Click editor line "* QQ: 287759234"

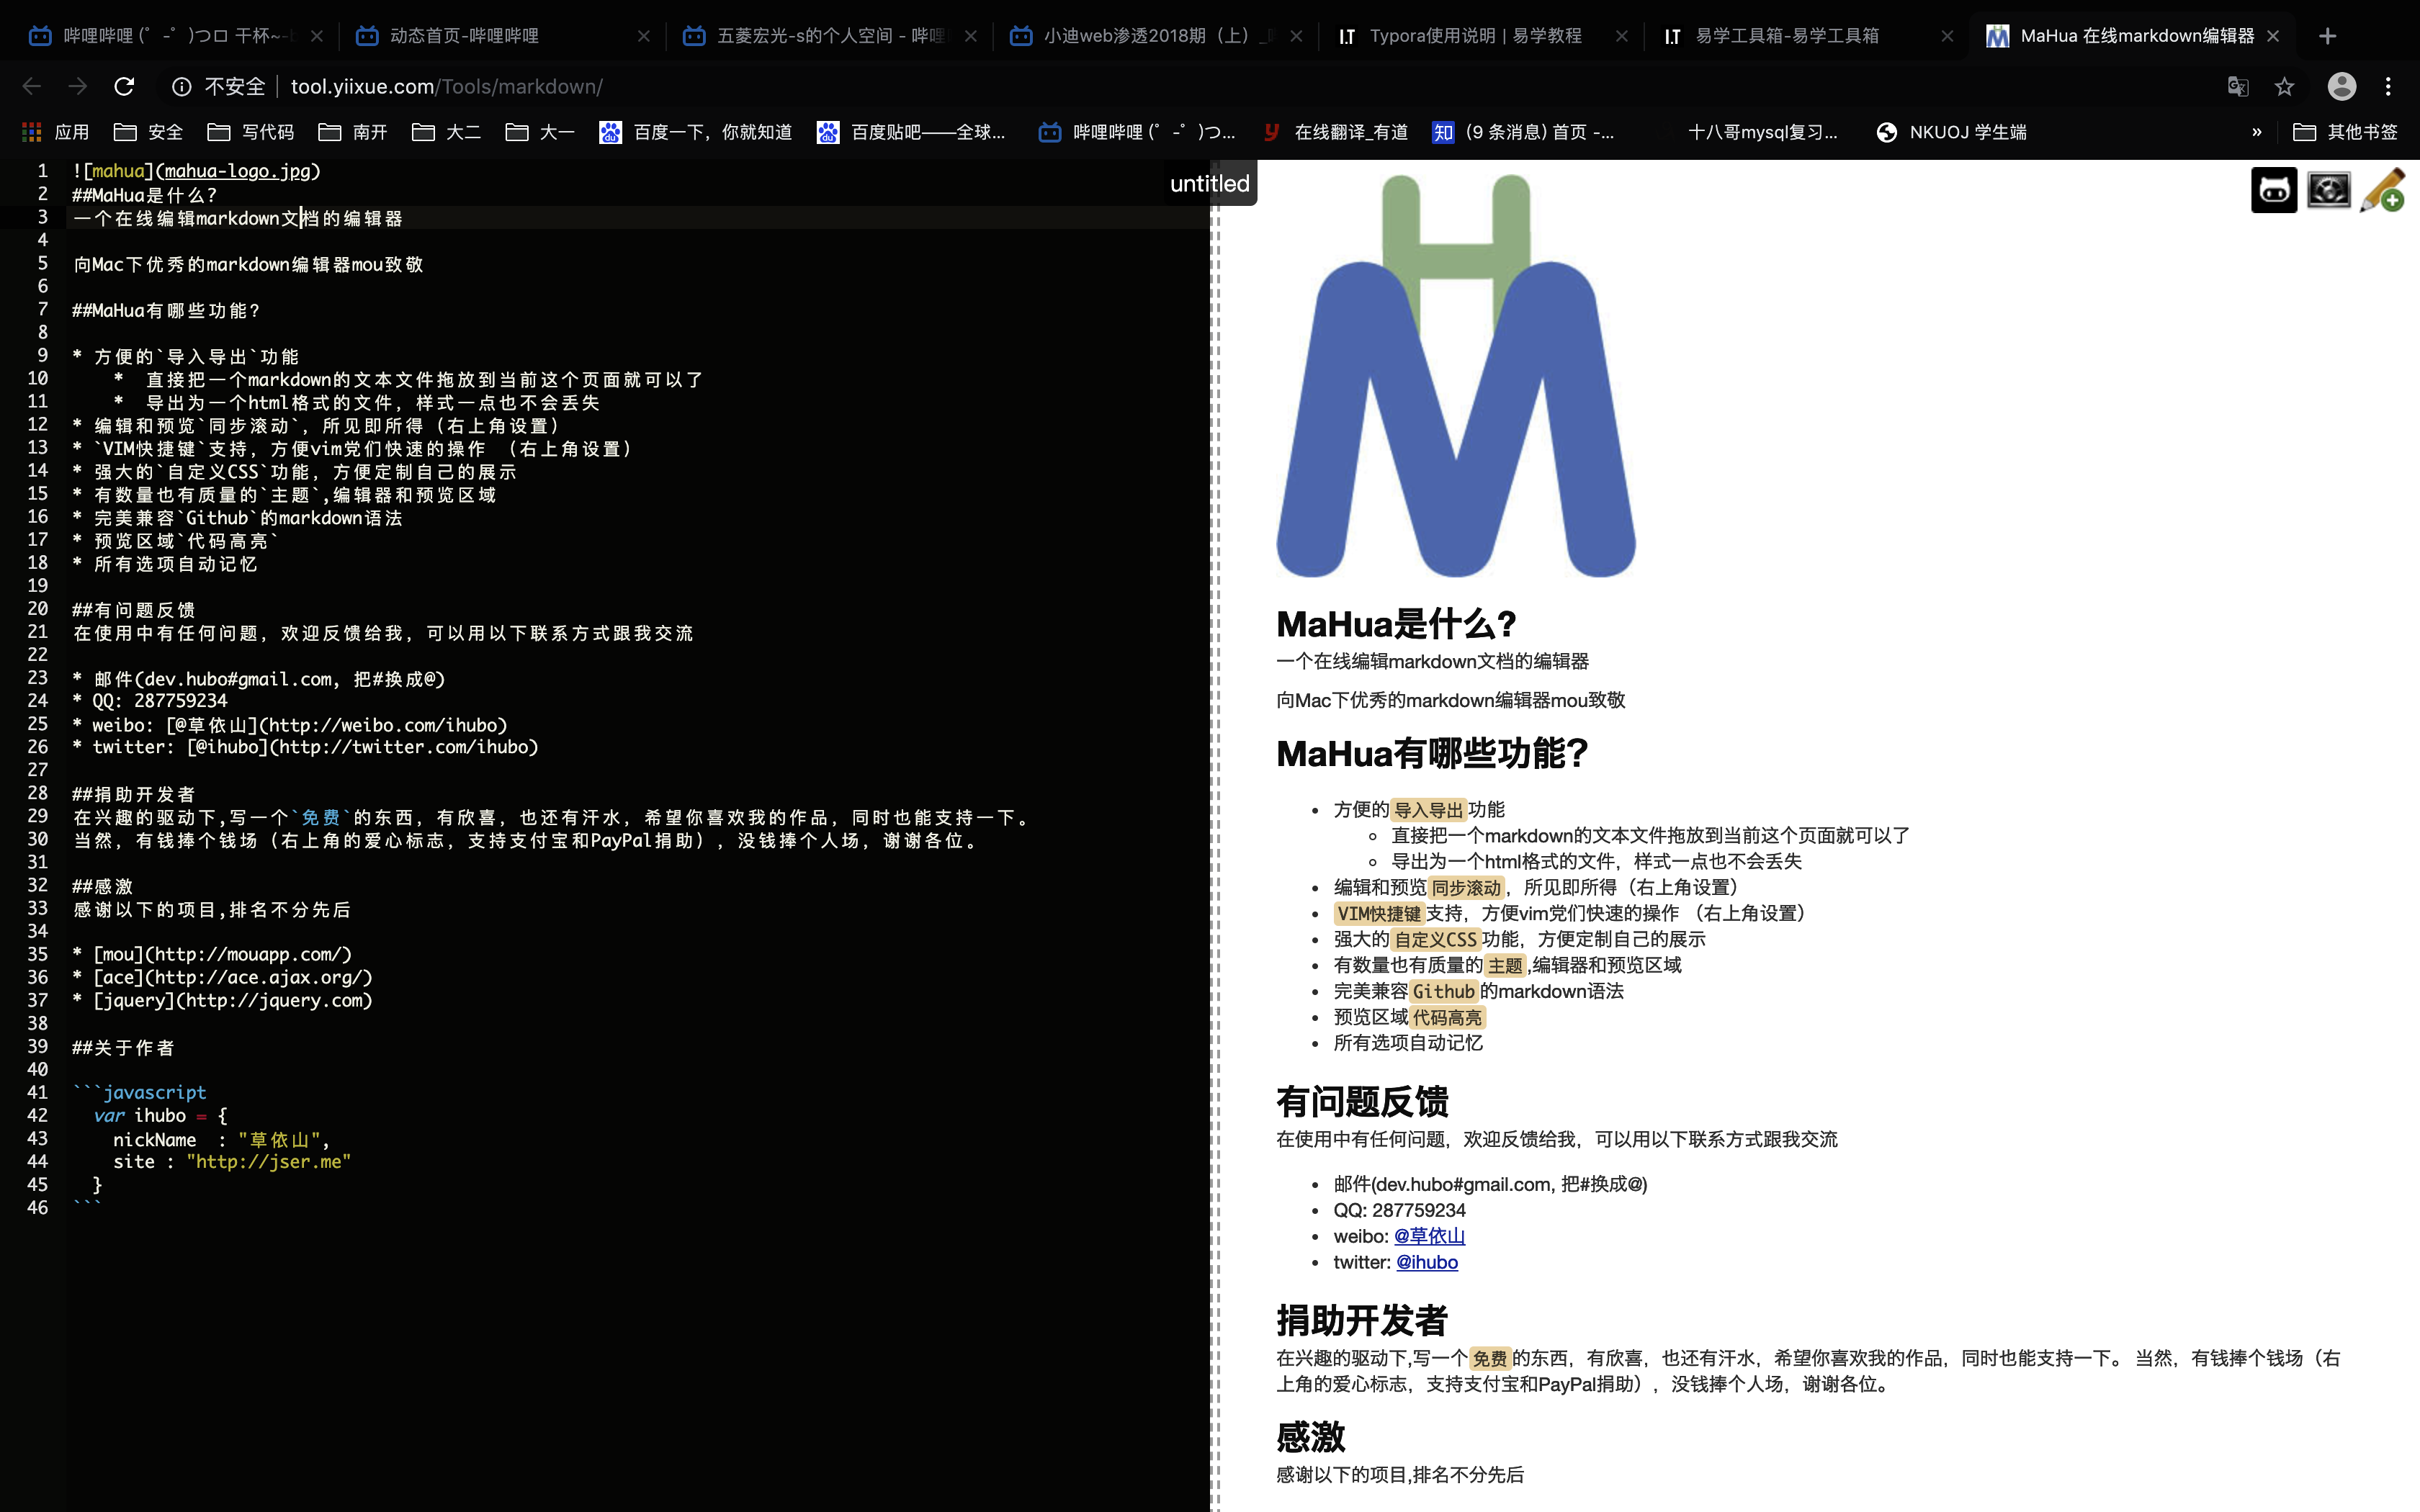click(150, 701)
